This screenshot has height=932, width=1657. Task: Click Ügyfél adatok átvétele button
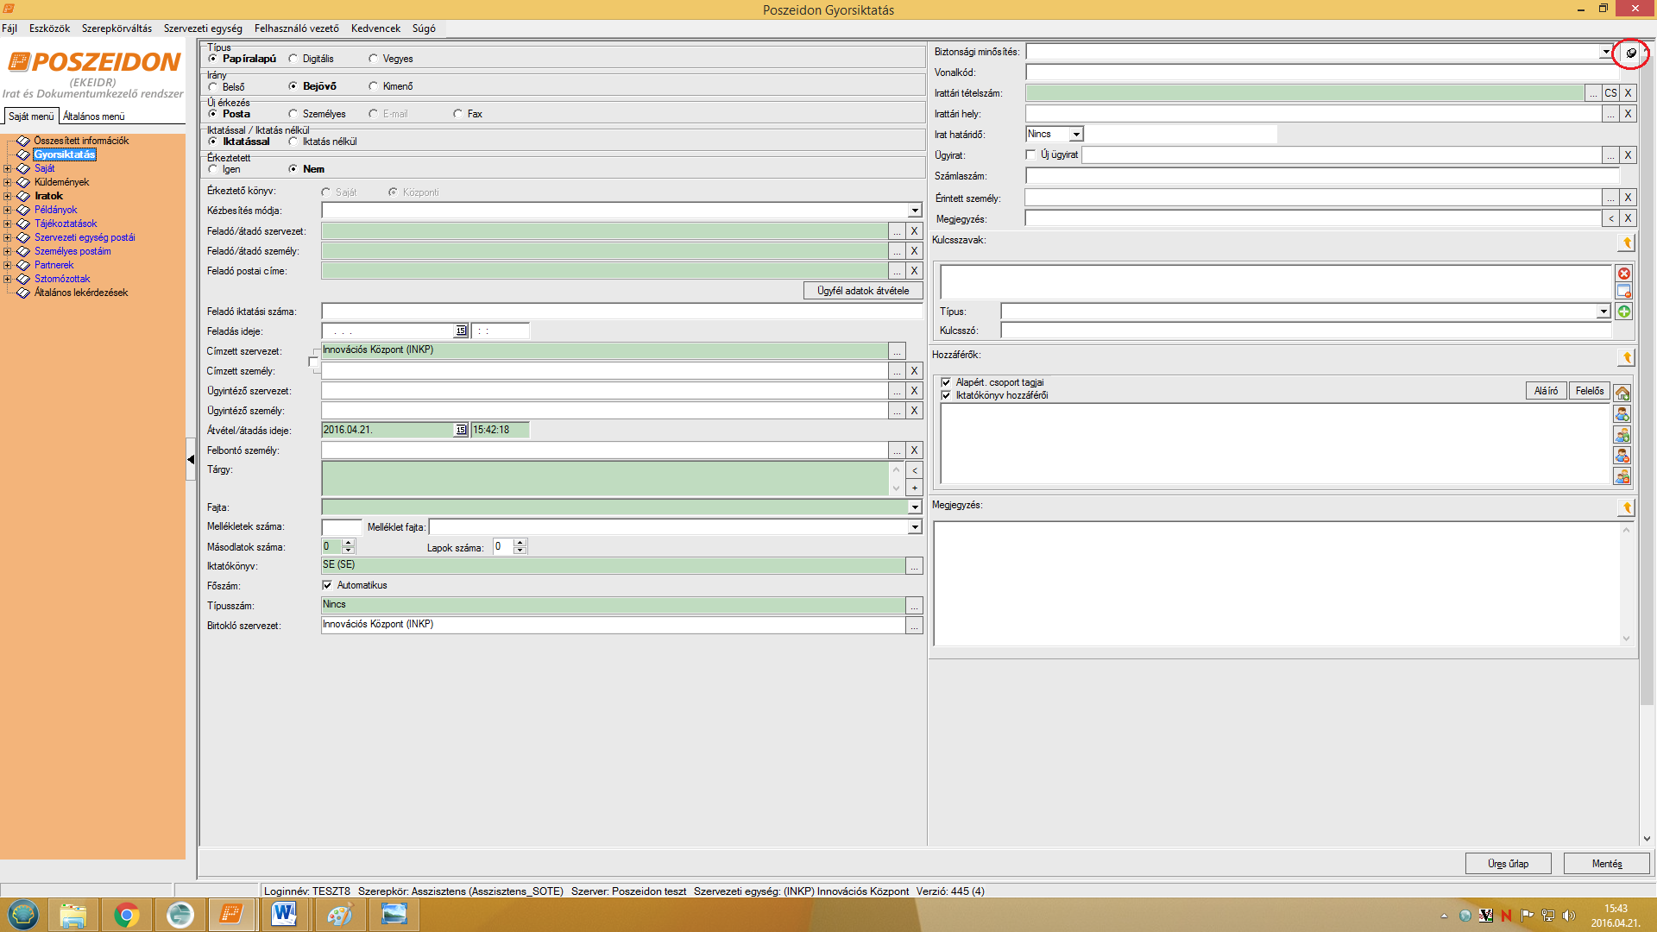[x=863, y=291]
